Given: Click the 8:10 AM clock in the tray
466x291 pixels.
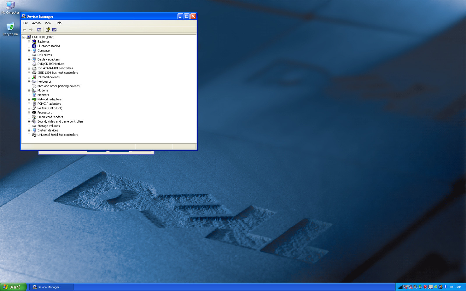Looking at the screenshot, I should [x=456, y=287].
